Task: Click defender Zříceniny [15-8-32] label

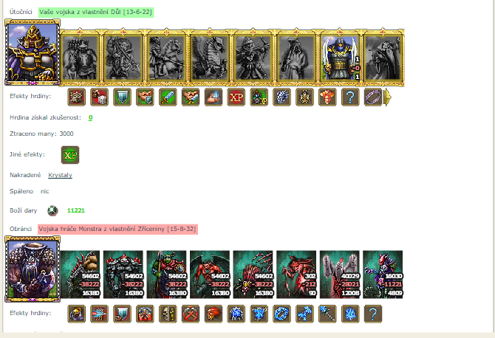Action: point(117,229)
